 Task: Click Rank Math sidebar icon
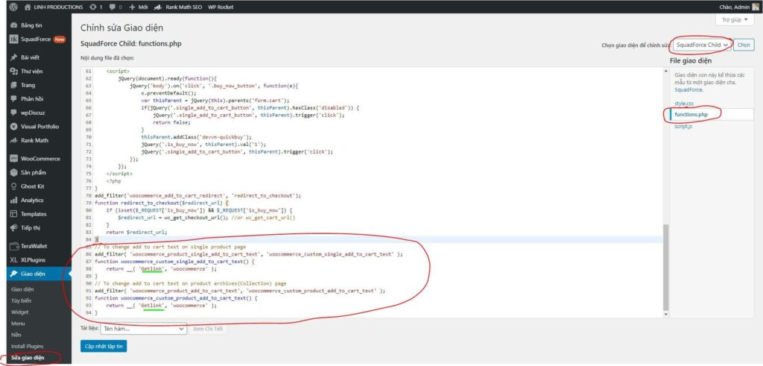(14, 140)
